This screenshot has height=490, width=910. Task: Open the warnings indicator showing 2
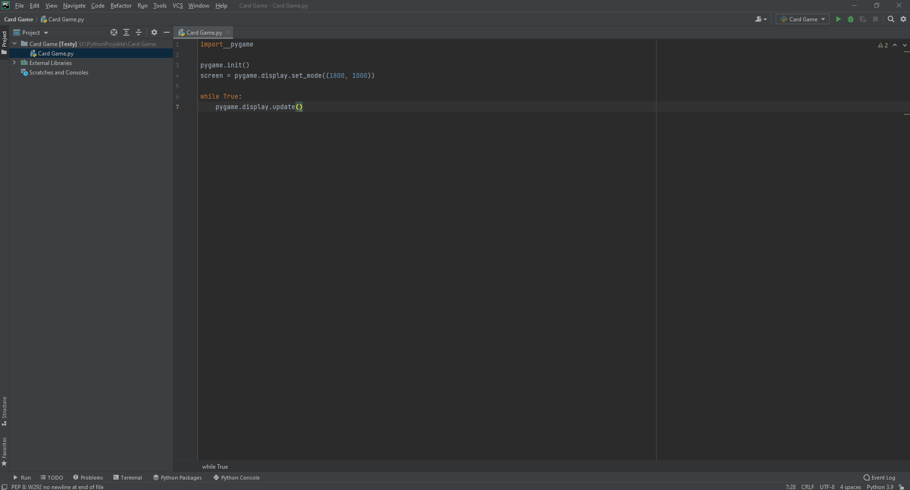883,45
